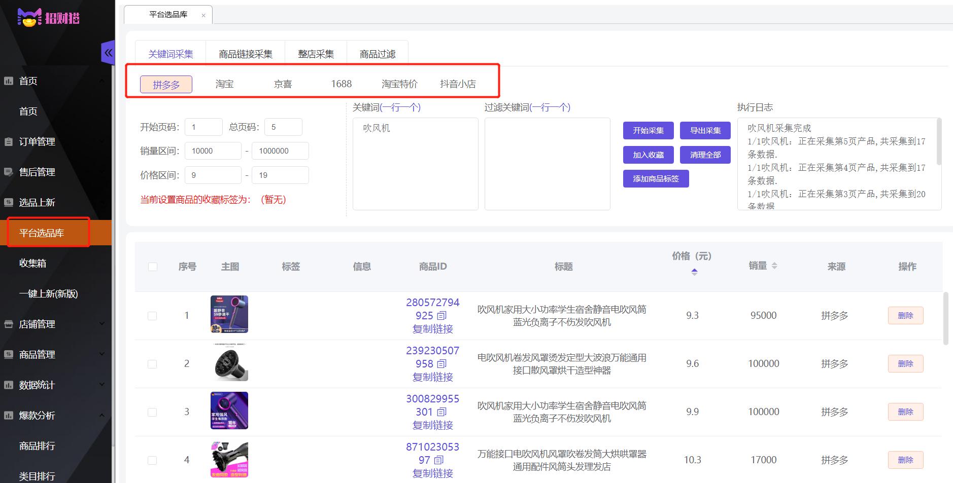
Task: Click the 选品上新 sidebar icon
Action: click(x=8, y=202)
